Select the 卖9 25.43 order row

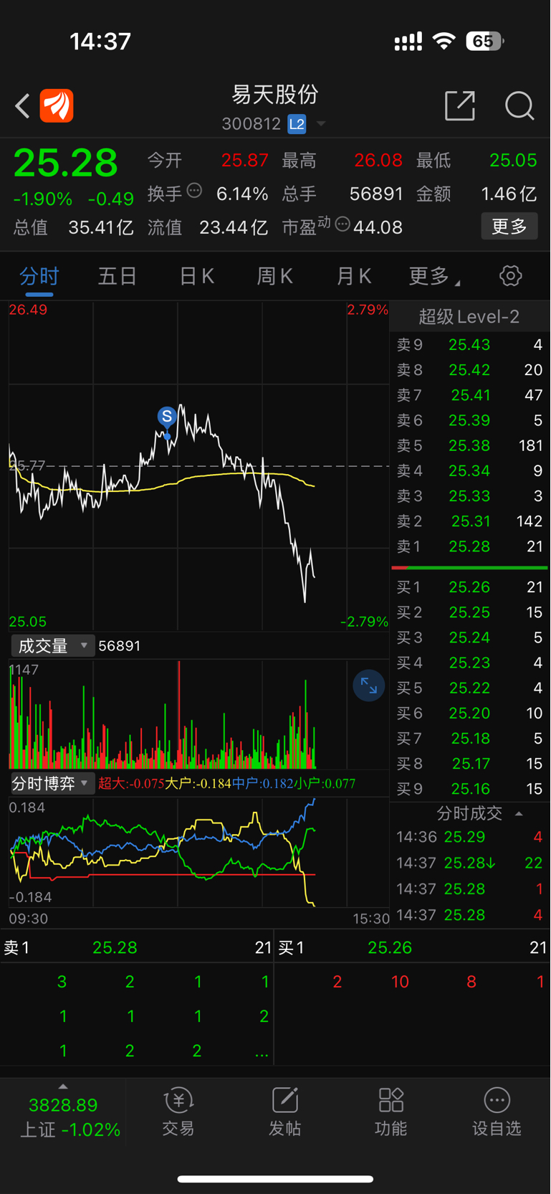469,345
